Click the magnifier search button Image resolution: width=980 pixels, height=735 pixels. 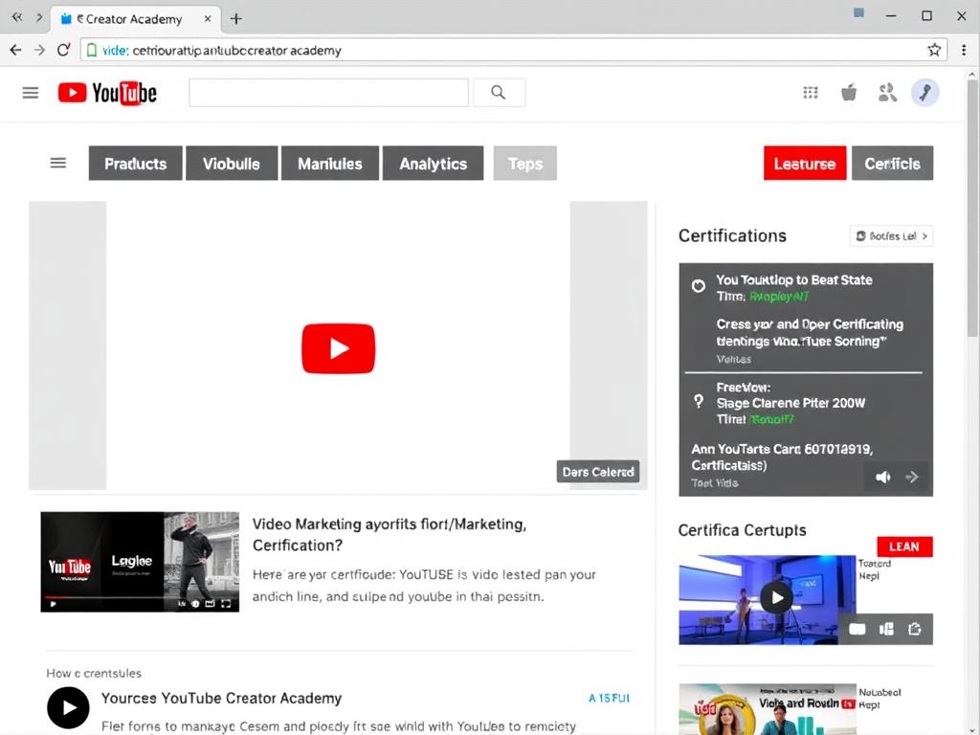pyautogui.click(x=499, y=93)
